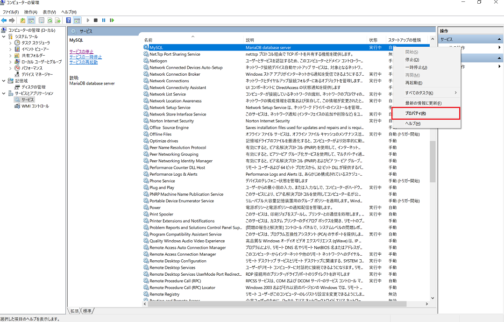This screenshot has width=504, height=322.
Task: Collapse the サービスとアプリケーション tree node
Action: [4, 93]
